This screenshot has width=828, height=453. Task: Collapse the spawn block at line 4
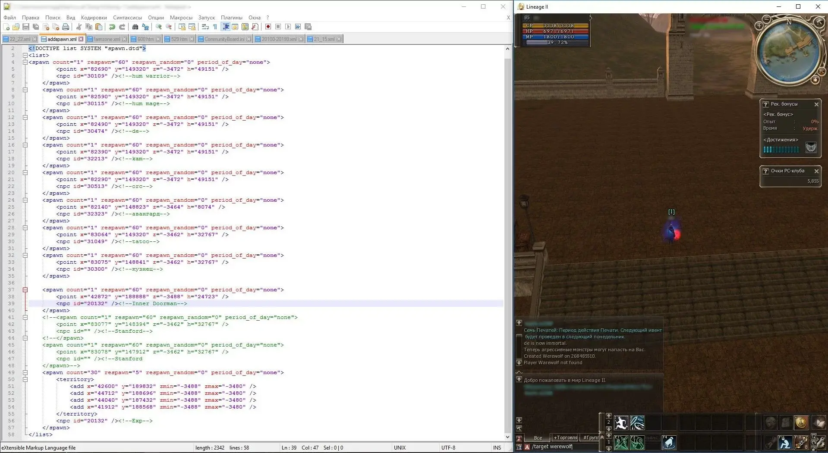tap(25, 62)
